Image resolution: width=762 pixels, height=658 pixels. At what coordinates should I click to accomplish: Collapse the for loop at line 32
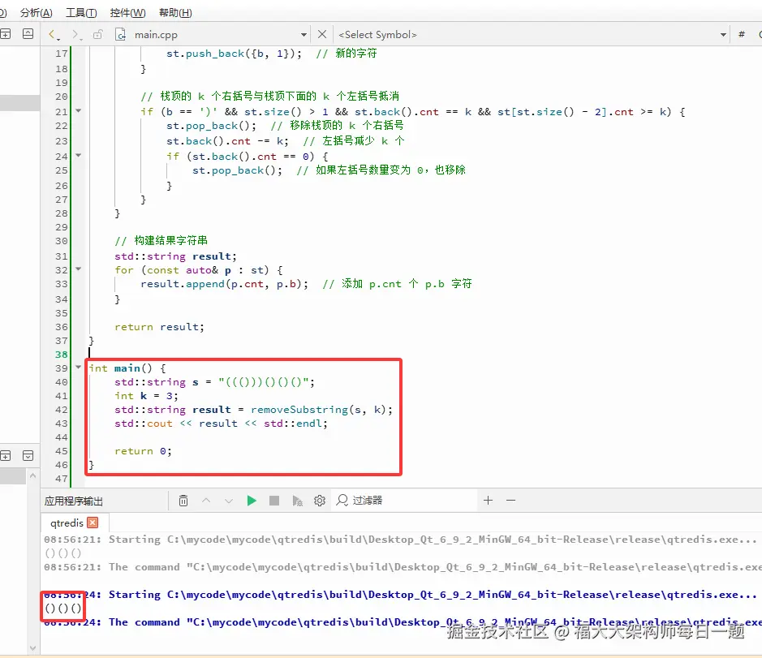coord(78,269)
